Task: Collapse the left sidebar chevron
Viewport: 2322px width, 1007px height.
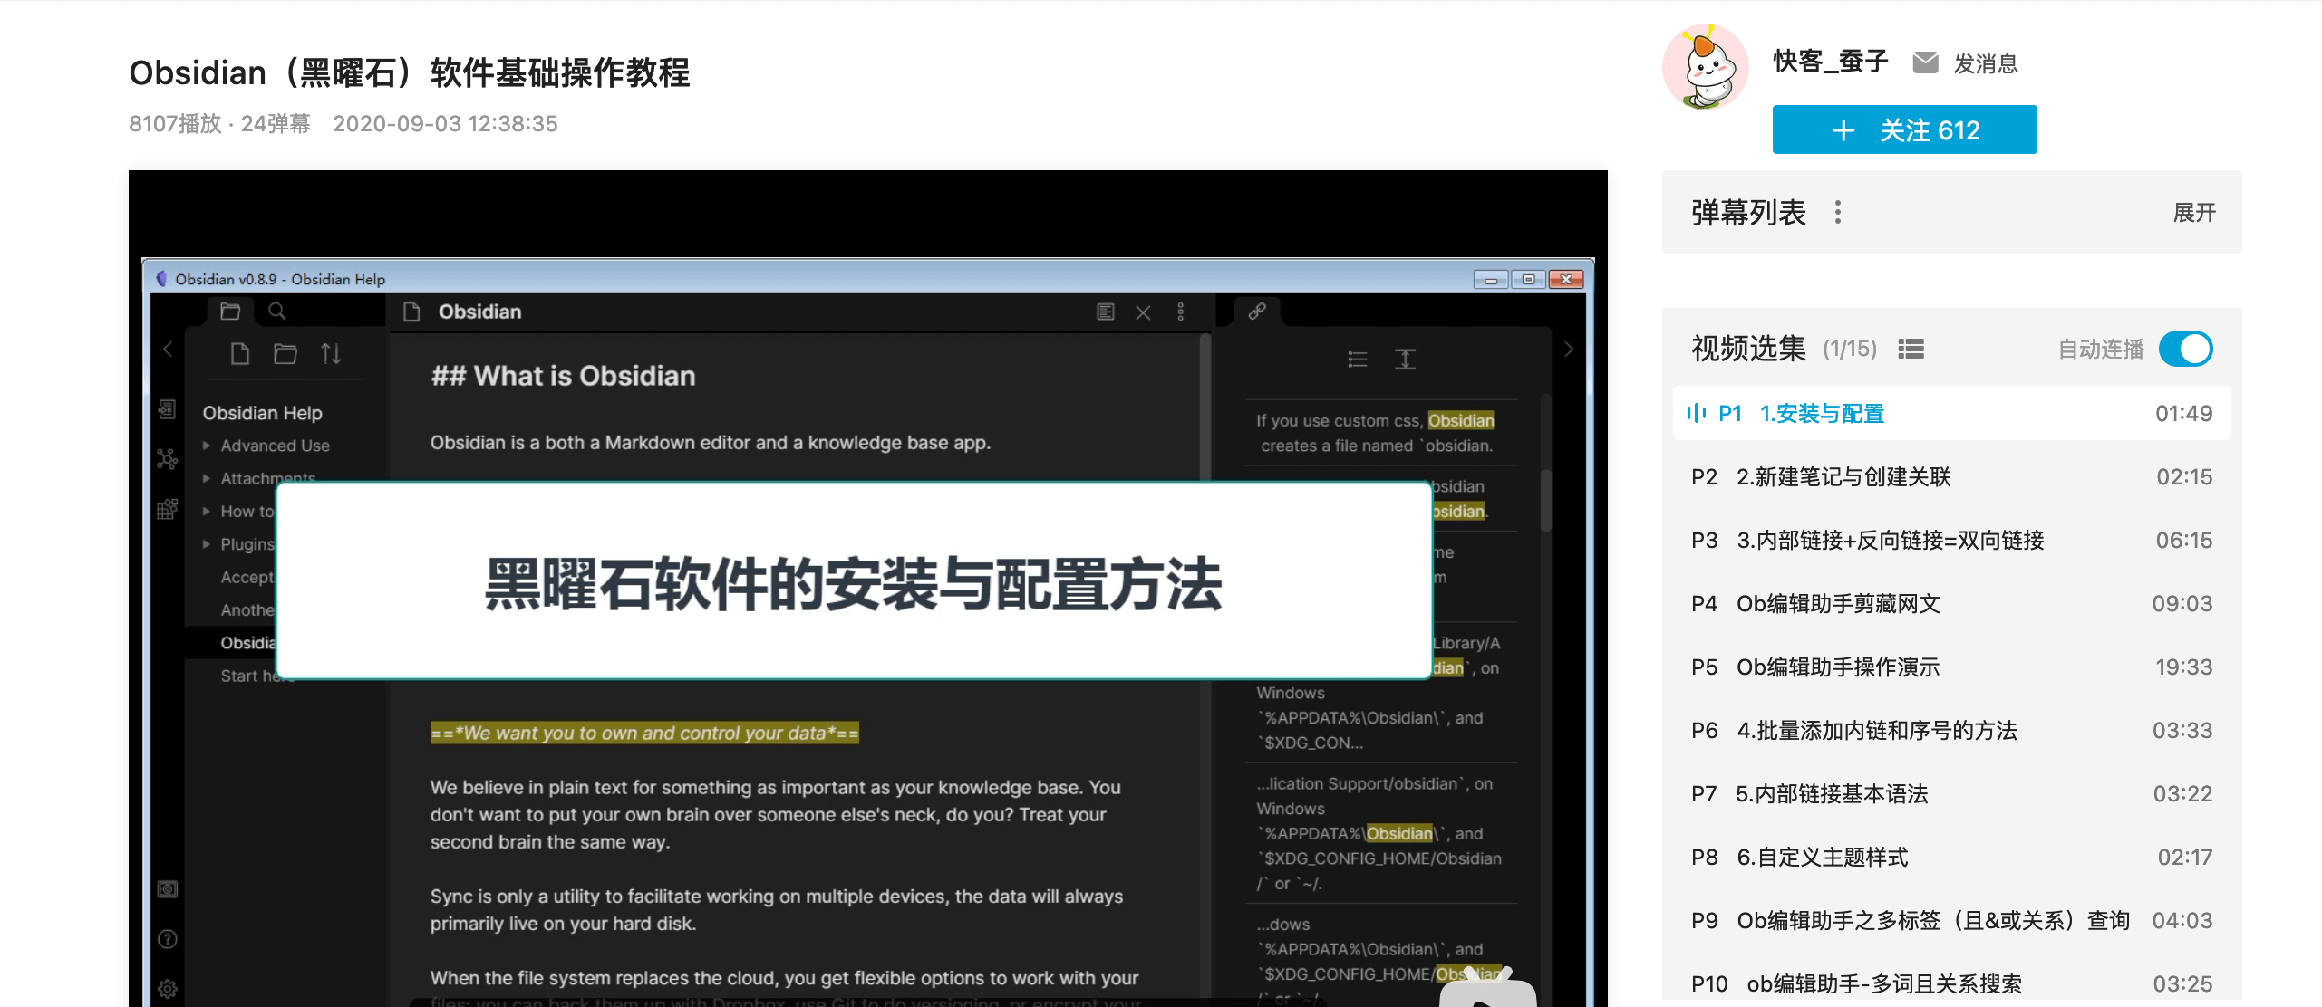Action: (168, 350)
